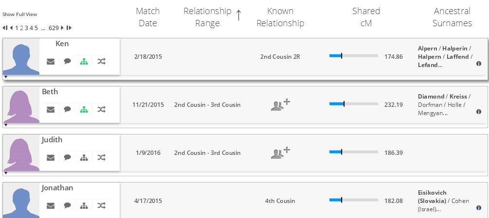Show surname info for Ken

[x=478, y=64]
